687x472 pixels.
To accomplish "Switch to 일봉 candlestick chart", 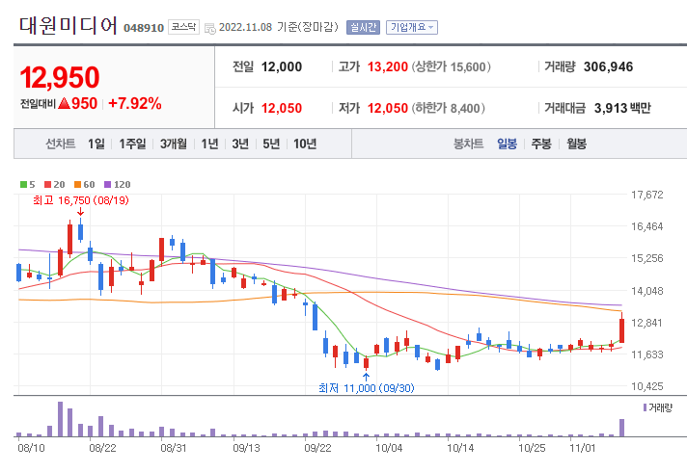I will click(507, 144).
